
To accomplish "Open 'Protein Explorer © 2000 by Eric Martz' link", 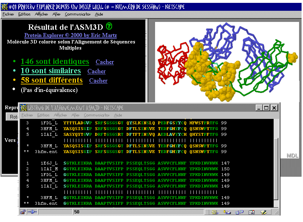I will 71,35.
